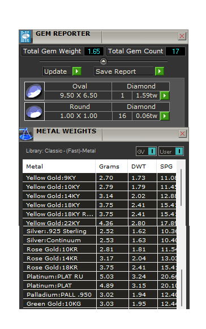Collapse panel using the round up-arrow handle
The height and width of the screenshot is (329, 206).
click(x=104, y=61)
